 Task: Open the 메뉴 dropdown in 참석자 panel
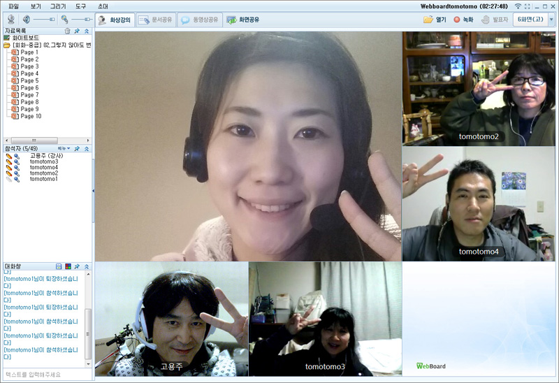64,149
